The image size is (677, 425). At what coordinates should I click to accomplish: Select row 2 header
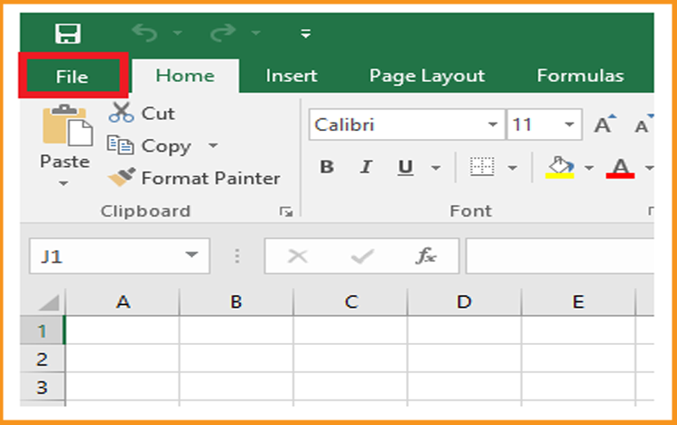42,359
